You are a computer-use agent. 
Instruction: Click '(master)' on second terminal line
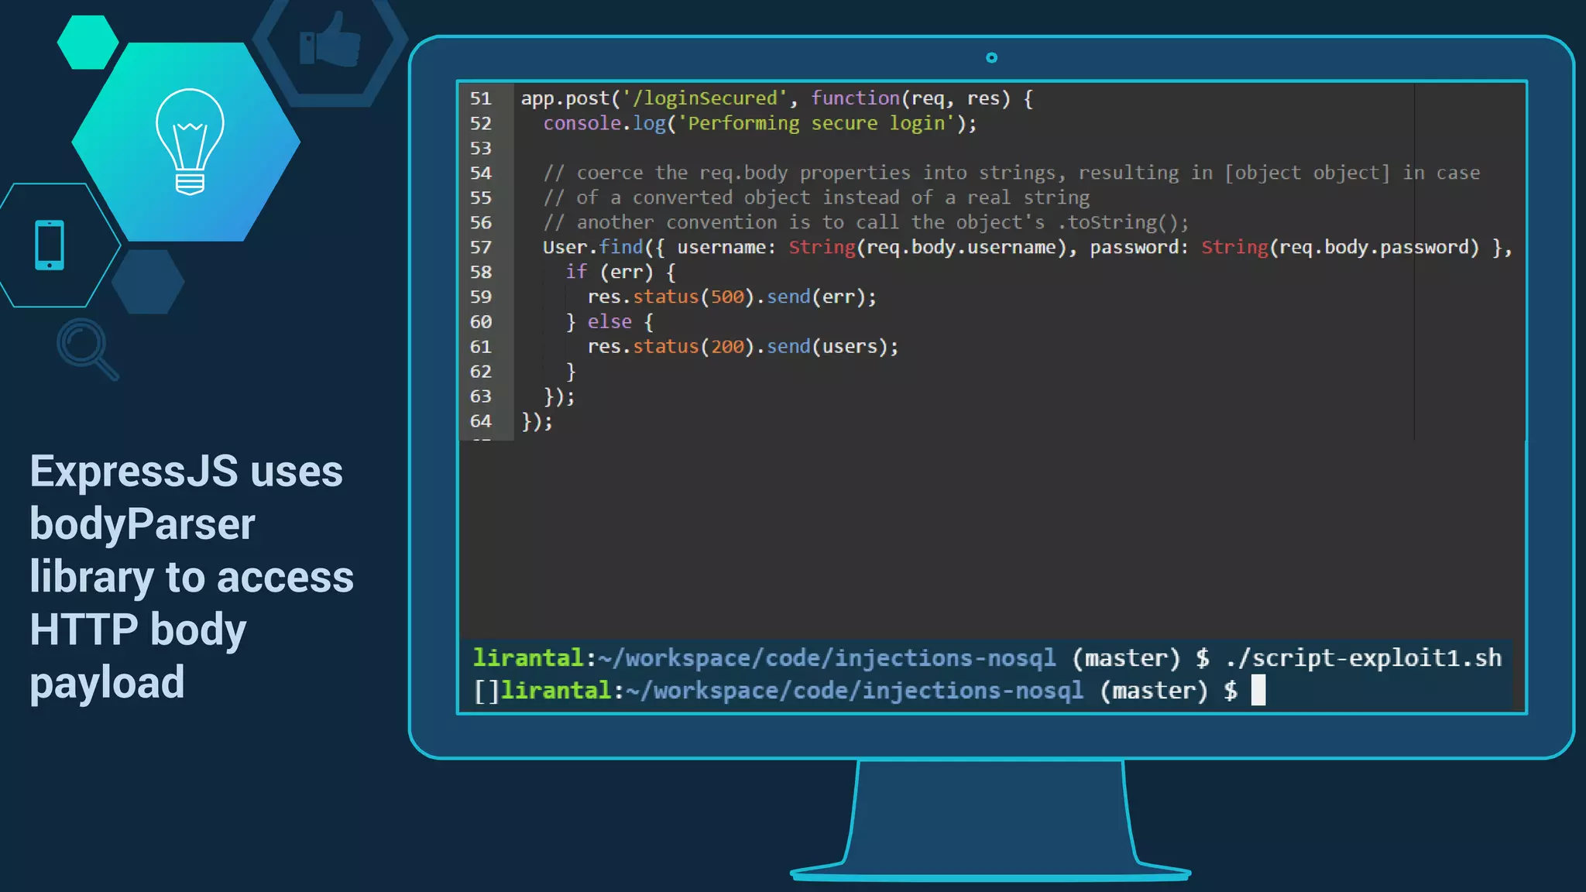pos(1154,690)
